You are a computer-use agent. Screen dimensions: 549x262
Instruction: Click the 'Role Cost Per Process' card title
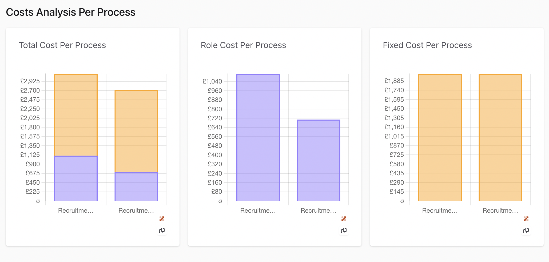coord(243,45)
